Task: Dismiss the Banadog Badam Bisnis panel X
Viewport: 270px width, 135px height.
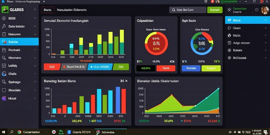Action: pos(126,81)
